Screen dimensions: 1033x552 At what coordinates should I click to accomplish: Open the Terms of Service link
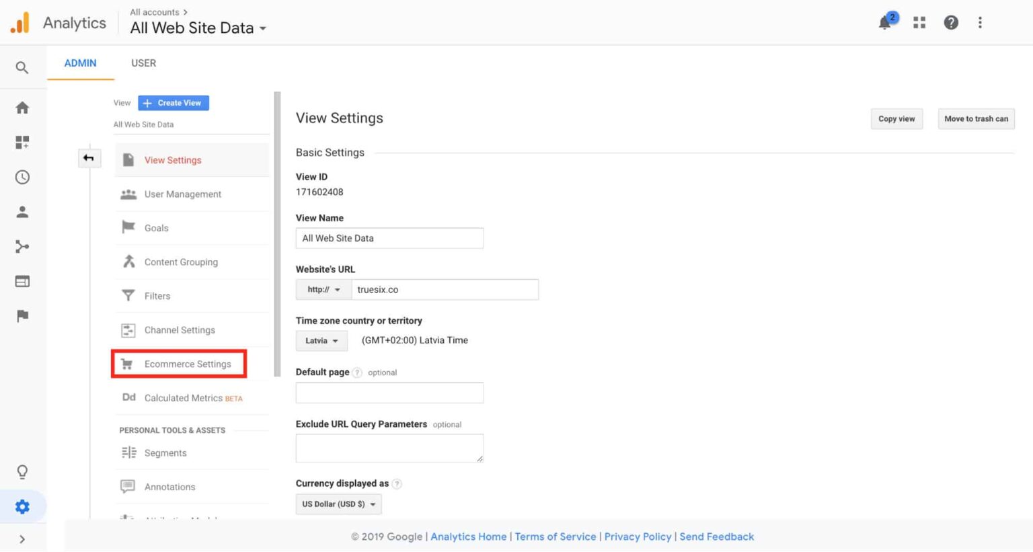(555, 537)
